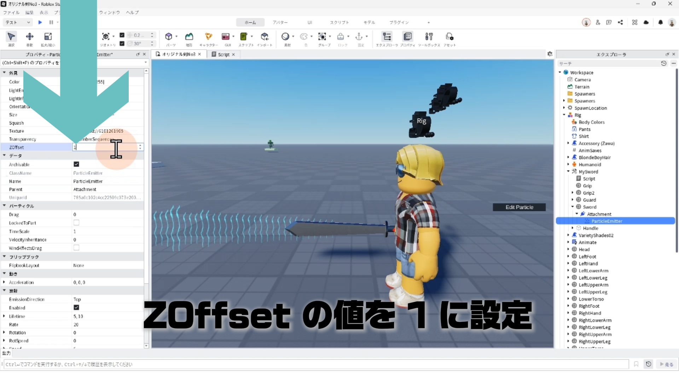The height and width of the screenshot is (382, 679).
Task: Click the Edit Particle button
Action: [519, 207]
